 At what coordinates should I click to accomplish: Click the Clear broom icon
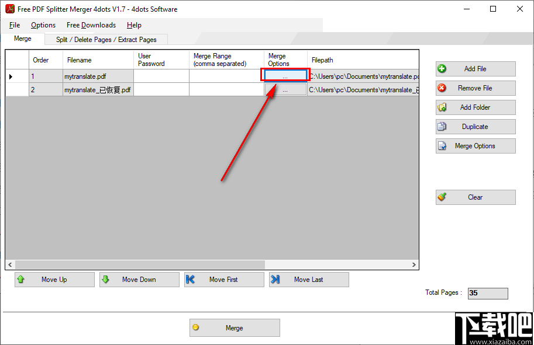pyautogui.click(x=443, y=197)
